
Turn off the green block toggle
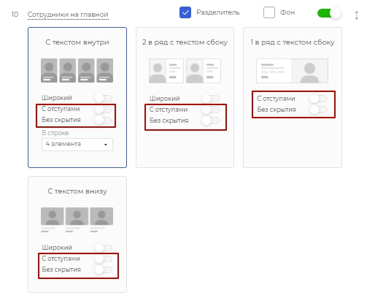(x=329, y=13)
